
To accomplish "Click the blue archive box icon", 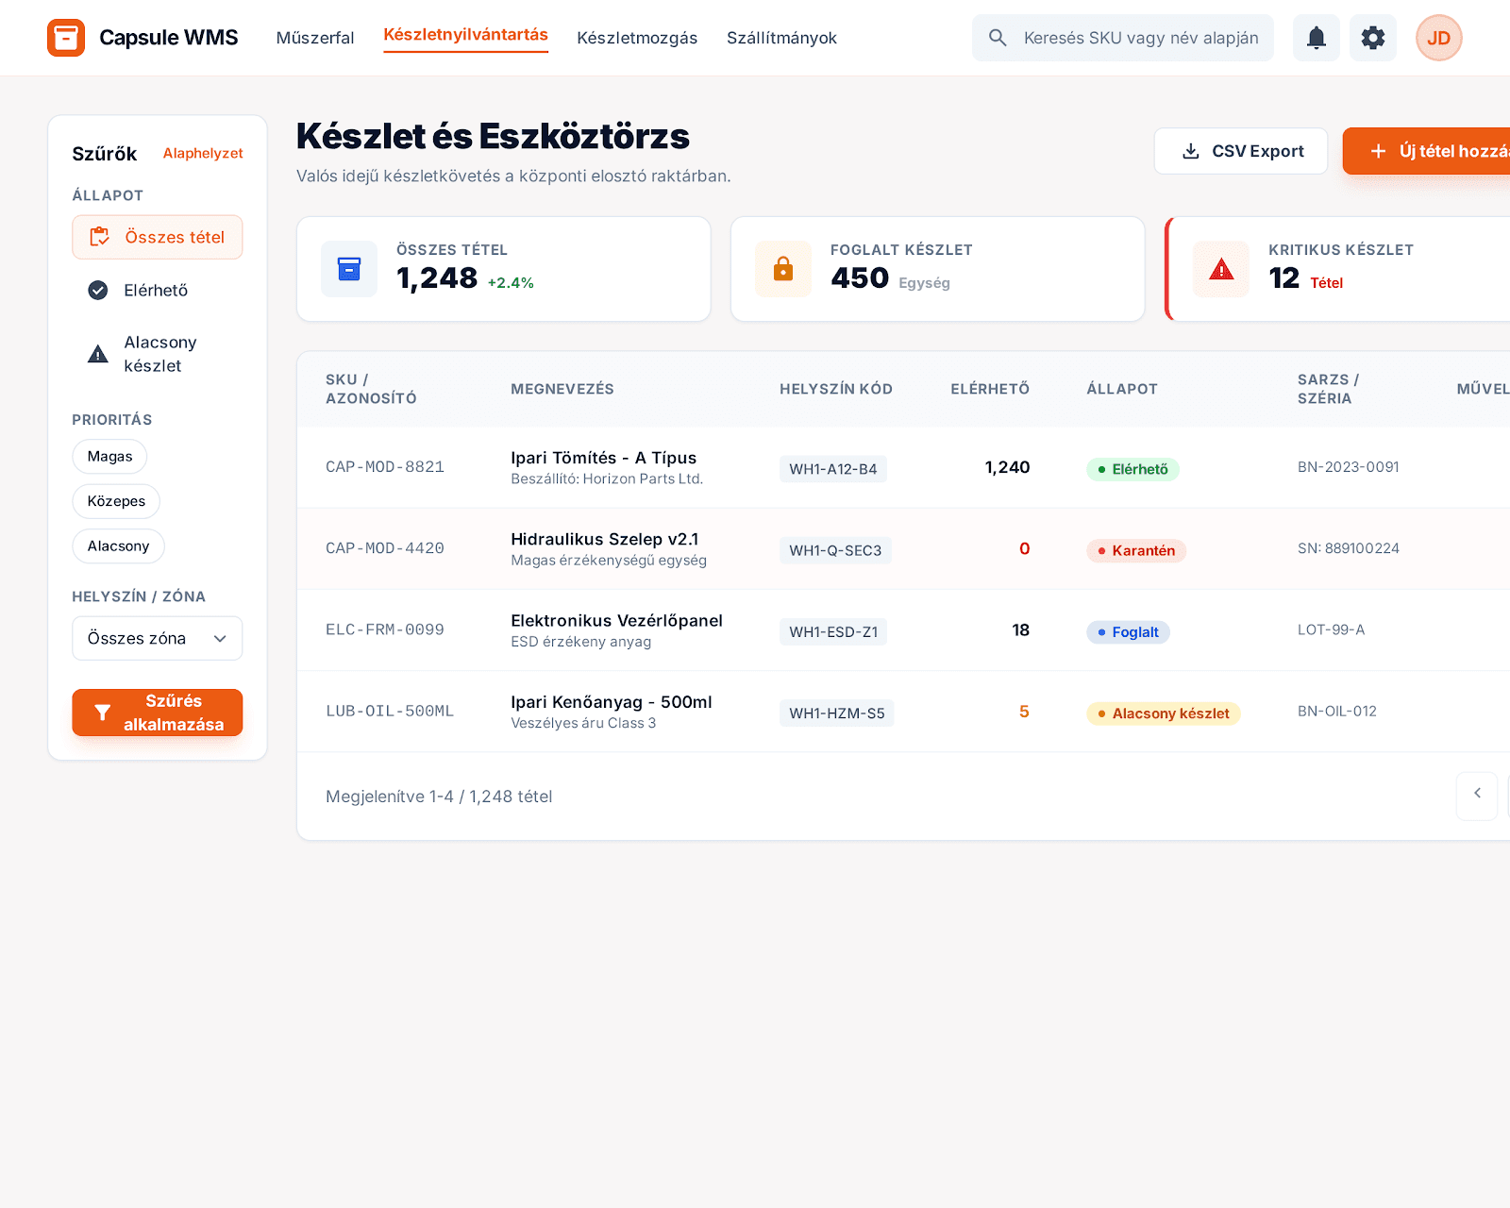I will point(349,269).
